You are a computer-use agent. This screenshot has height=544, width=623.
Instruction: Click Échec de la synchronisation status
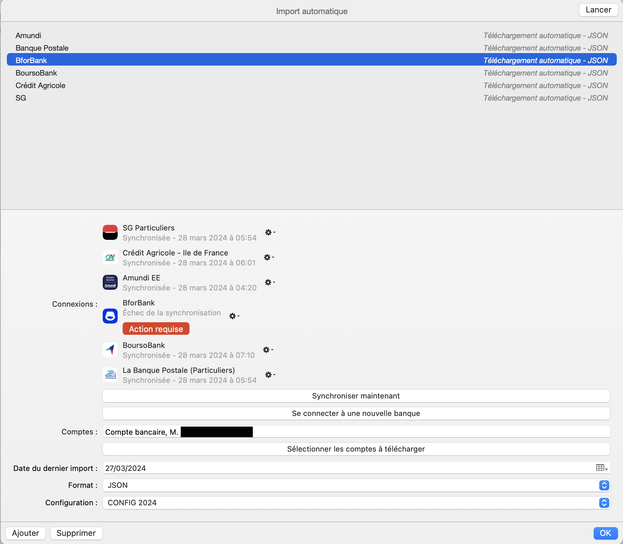pyautogui.click(x=172, y=313)
